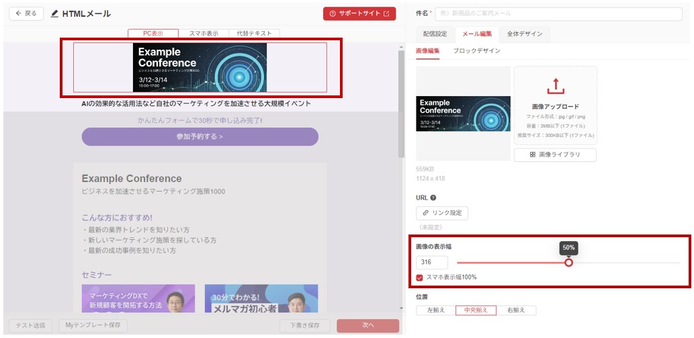694x338 pixels.
Task: Click the image thumbnail in the 画像編集 panel
Action: click(463, 114)
